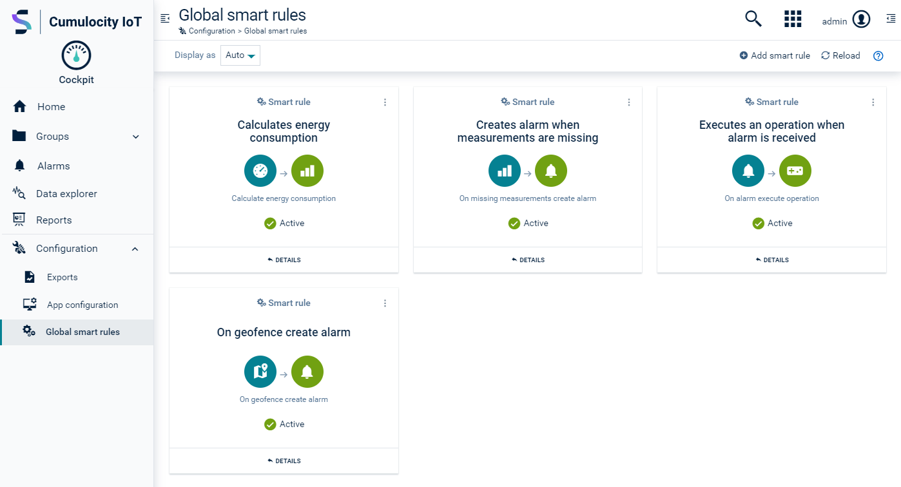The image size is (901, 487).
Task: Click 'On alarm execute operation' caption
Action: point(772,198)
